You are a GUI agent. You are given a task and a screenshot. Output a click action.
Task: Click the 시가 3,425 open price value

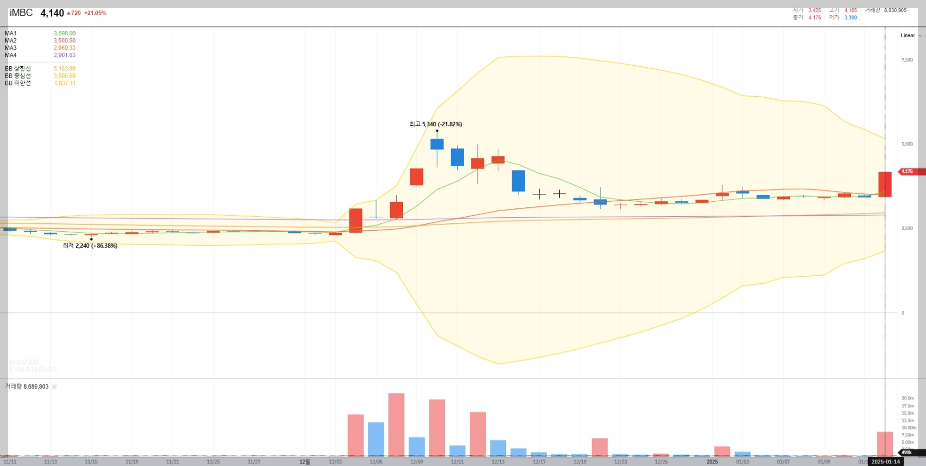815,10
